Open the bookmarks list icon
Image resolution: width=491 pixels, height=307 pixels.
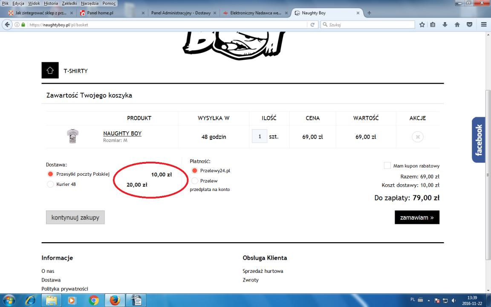(x=433, y=24)
